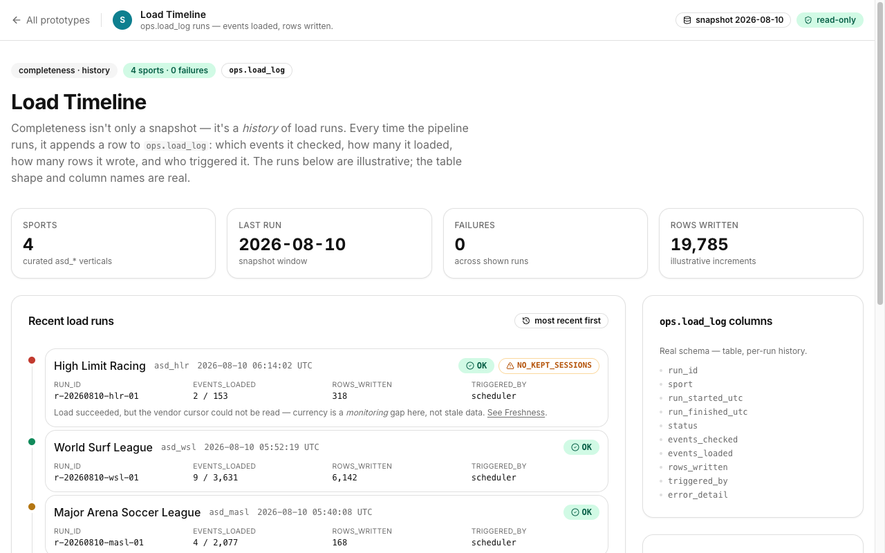Click the run_started_utc column entry
This screenshot has height=553, width=885.
(704, 398)
